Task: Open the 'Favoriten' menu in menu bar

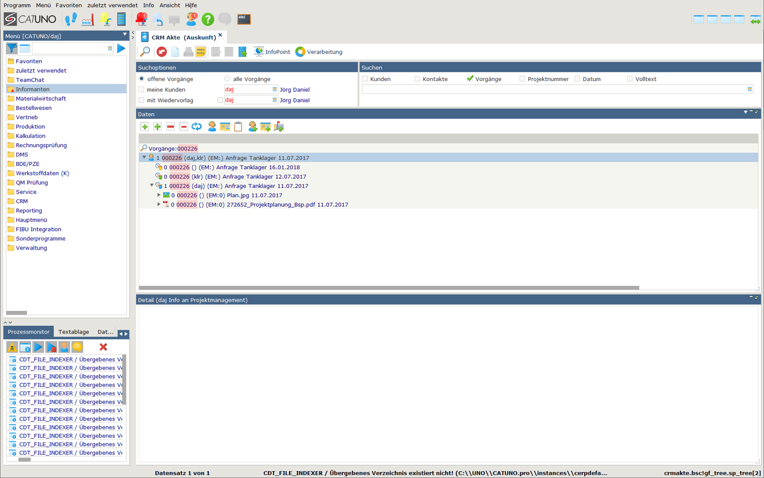Action: coord(68,5)
